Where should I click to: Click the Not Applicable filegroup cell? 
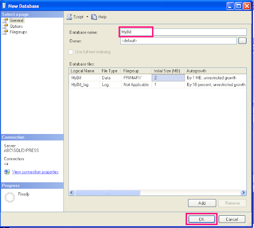(x=136, y=84)
